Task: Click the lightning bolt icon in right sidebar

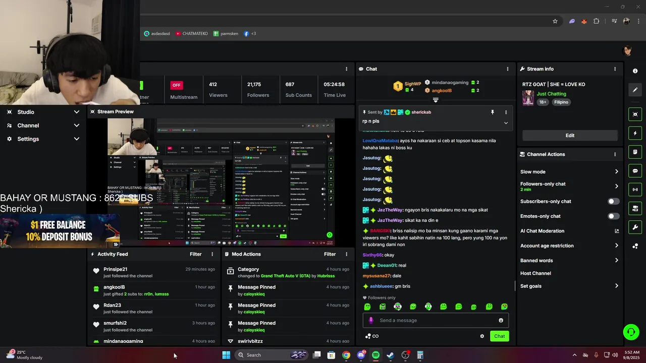Action: pos(635,133)
